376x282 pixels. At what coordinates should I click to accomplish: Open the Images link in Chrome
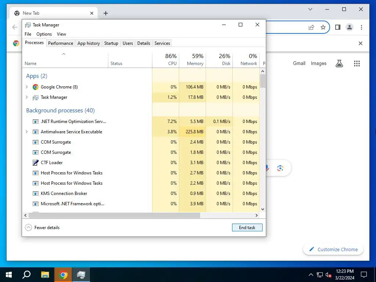[x=318, y=63]
